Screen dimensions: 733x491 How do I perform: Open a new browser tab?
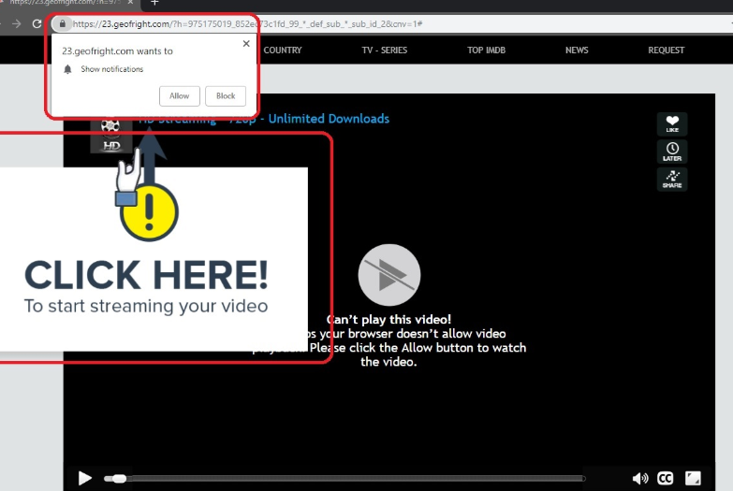155,3
